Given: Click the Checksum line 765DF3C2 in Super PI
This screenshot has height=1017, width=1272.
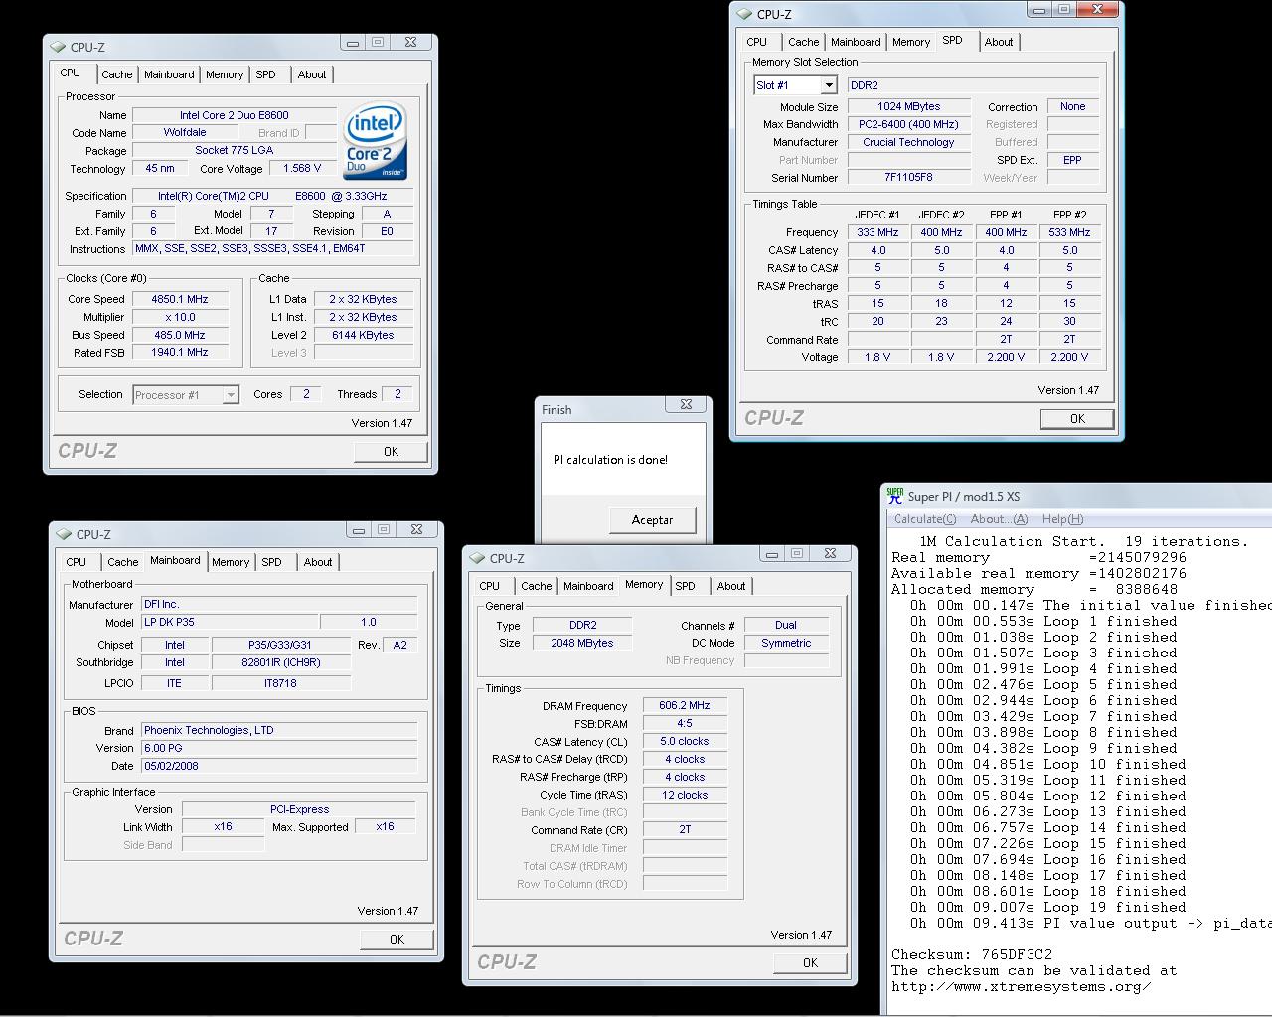Looking at the screenshot, I should [971, 954].
